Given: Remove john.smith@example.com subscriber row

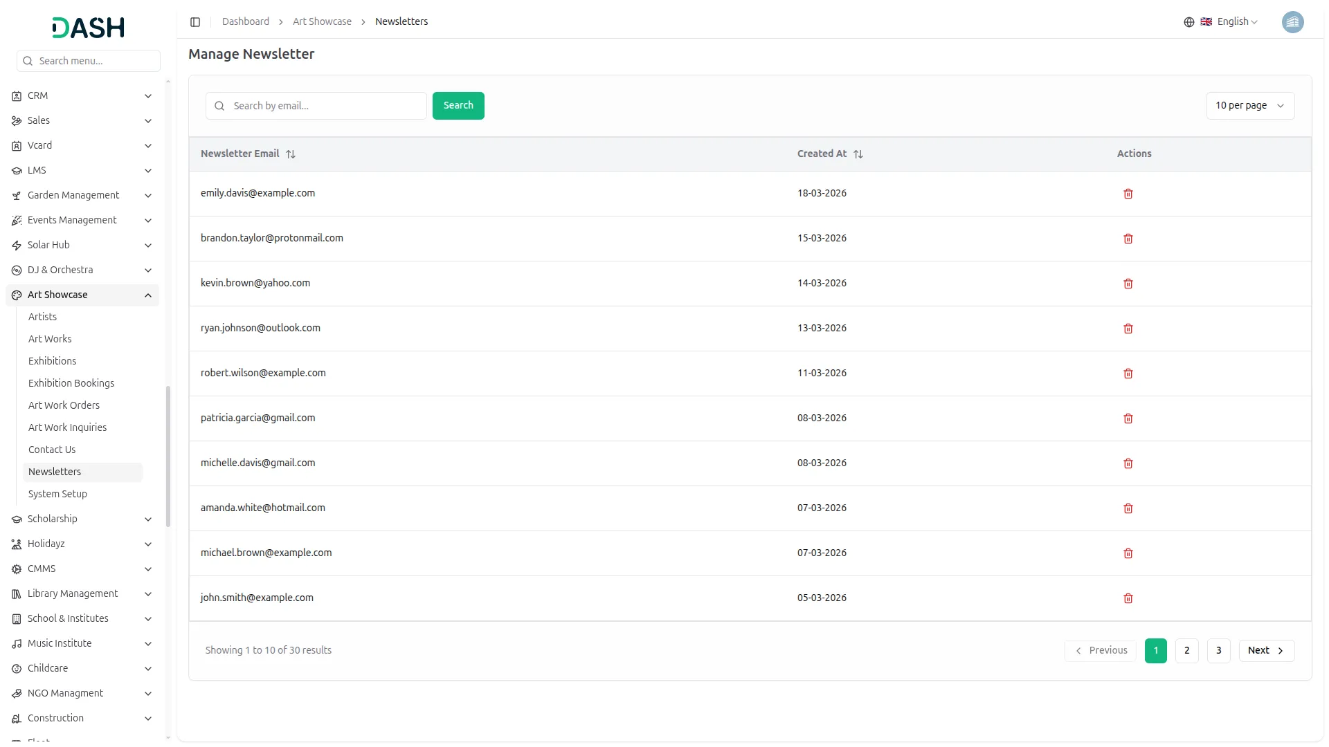Looking at the screenshot, I should [x=1128, y=598].
